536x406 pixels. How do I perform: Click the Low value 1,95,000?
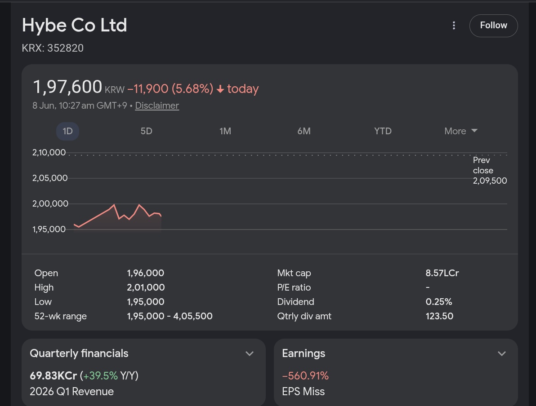click(x=145, y=302)
